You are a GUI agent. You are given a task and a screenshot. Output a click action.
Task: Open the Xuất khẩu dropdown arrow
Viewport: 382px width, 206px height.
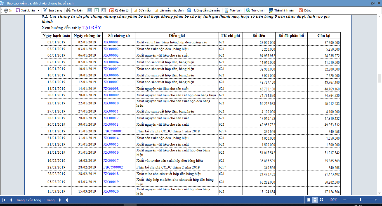click(x=39, y=10)
